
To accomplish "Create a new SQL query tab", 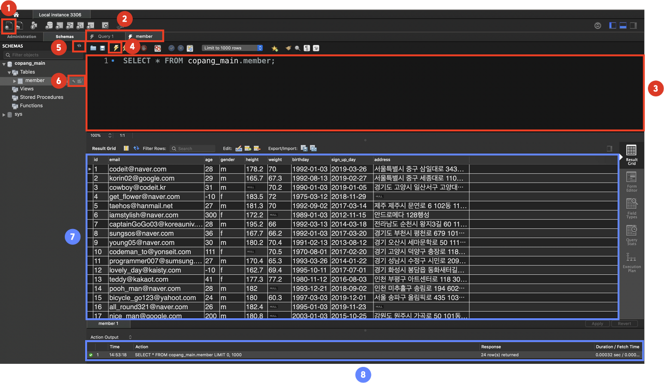I will pyautogui.click(x=9, y=25).
